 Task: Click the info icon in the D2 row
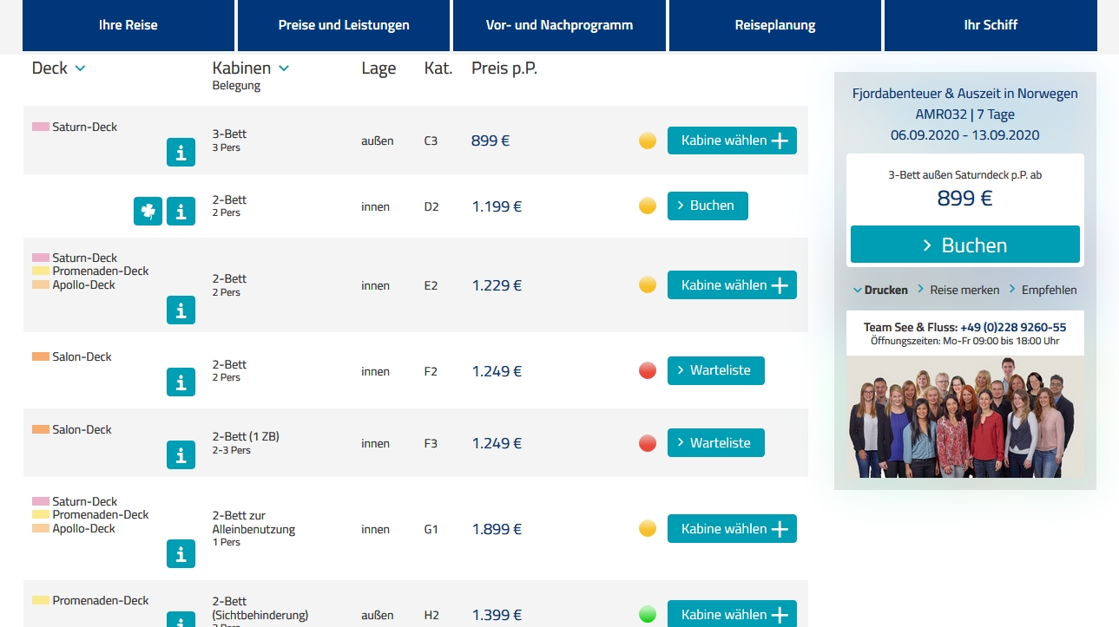click(x=181, y=211)
